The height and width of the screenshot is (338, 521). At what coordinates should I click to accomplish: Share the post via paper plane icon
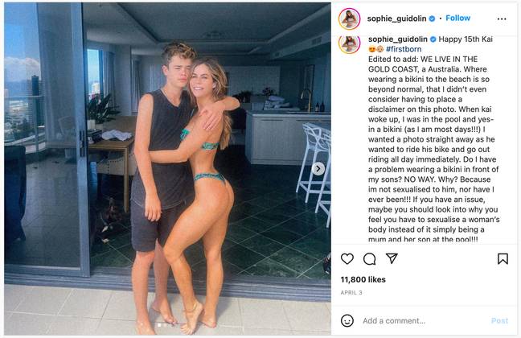[x=392, y=258]
